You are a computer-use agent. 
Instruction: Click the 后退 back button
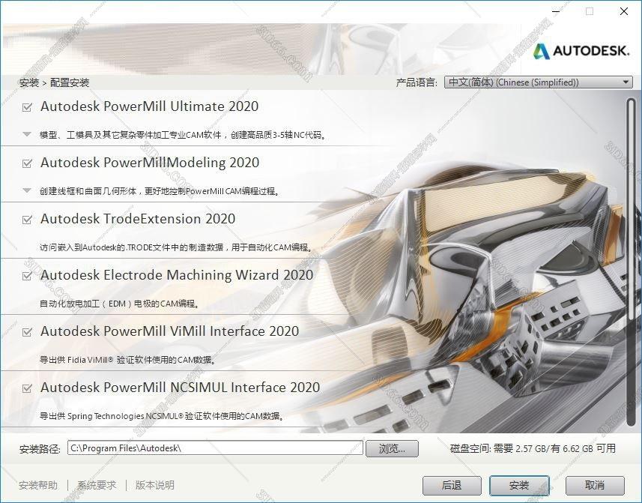pos(452,485)
